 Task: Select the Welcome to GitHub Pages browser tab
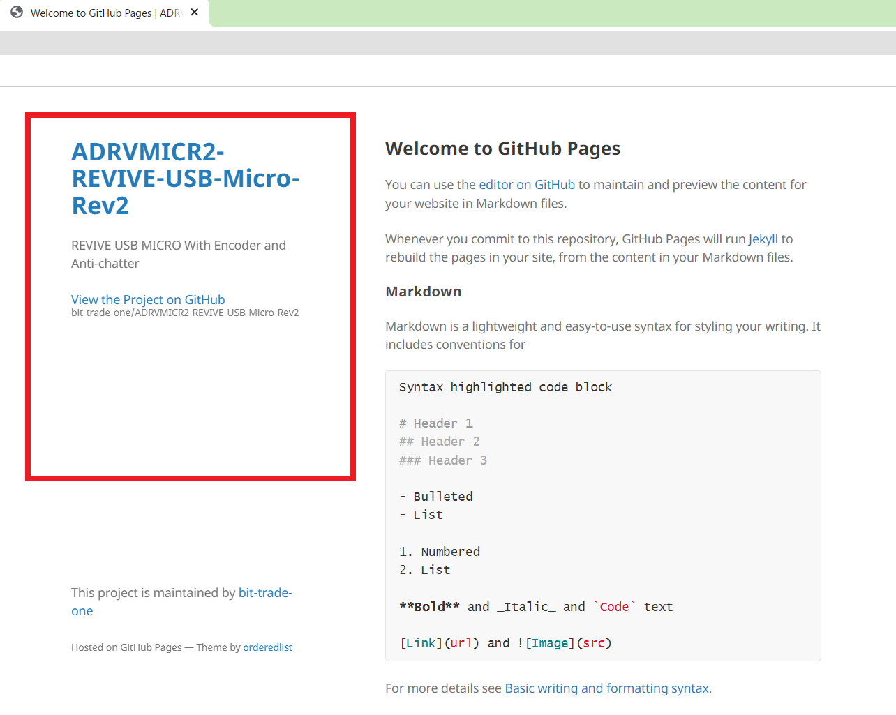pos(105,13)
